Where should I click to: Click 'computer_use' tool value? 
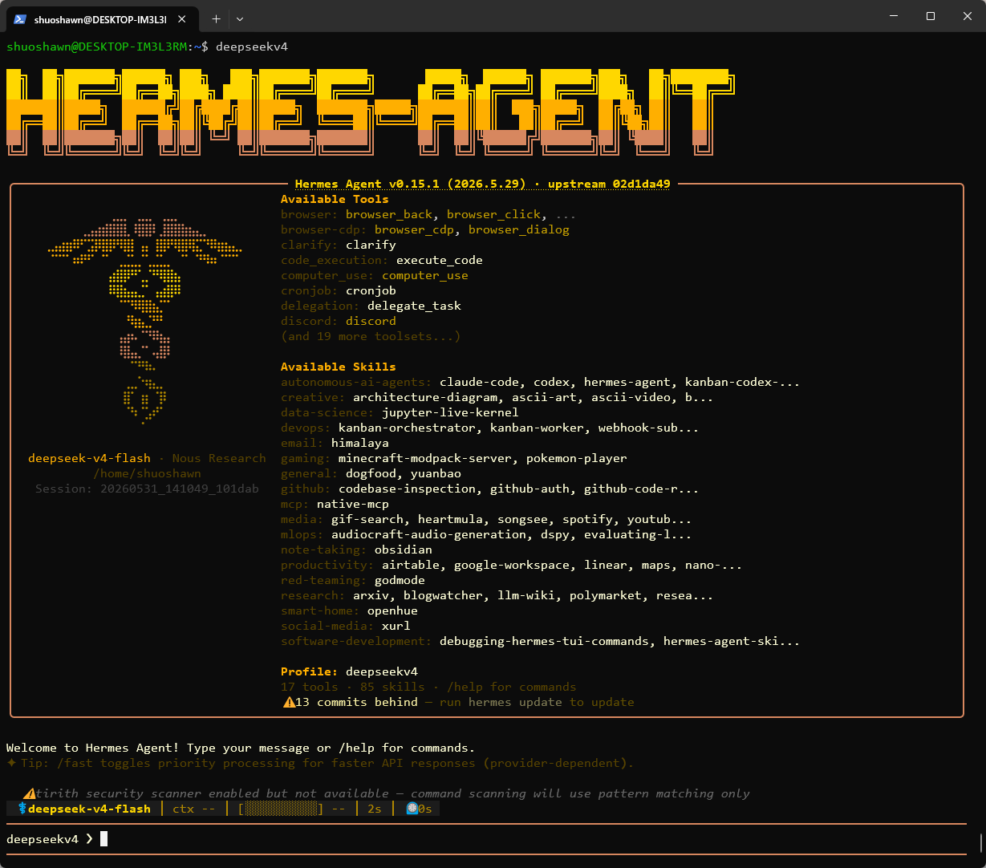pos(425,275)
